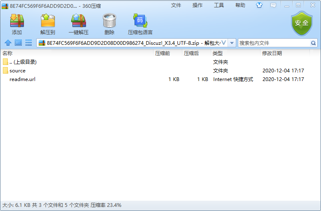Open the 压缩包语言 (Archive language) tool

click(140, 23)
